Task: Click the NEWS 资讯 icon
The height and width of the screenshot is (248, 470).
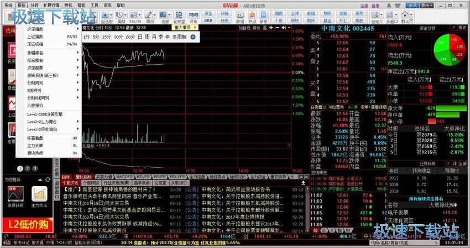Action: pyautogui.click(x=194, y=15)
